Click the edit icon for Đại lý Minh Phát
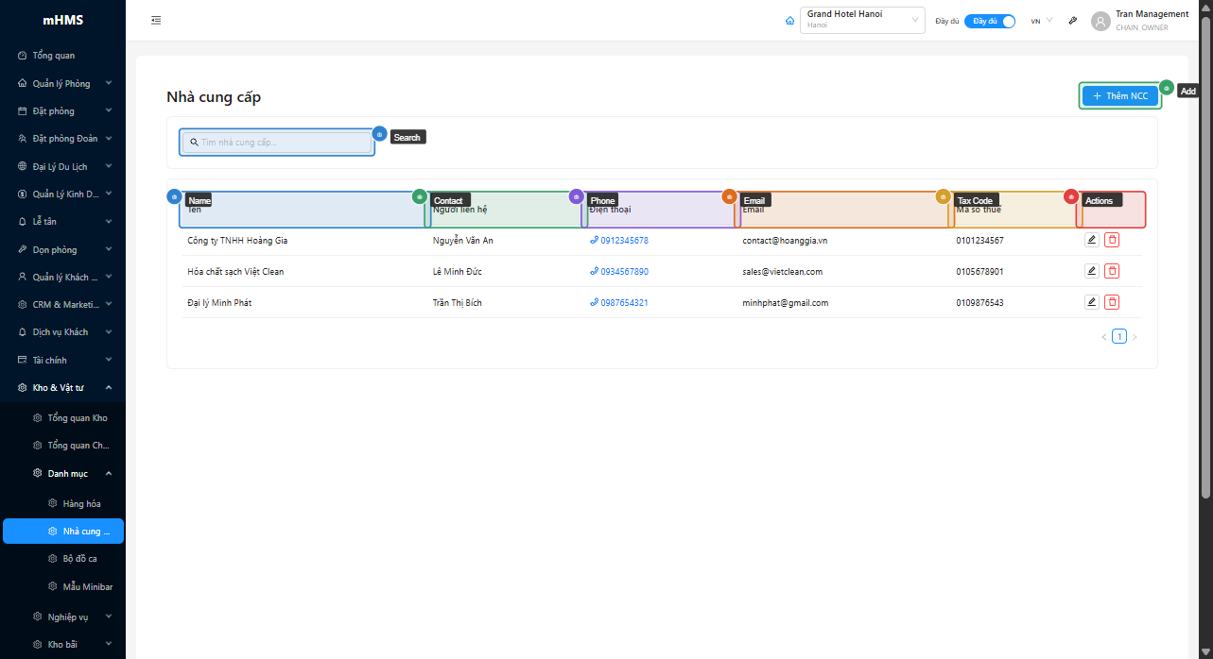The image size is (1213, 659). pos(1091,302)
